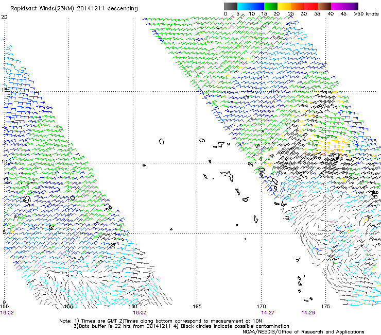Screen dimensions: 381x335
Task: Click the legend tick label '45'
Action: (x=343, y=14)
